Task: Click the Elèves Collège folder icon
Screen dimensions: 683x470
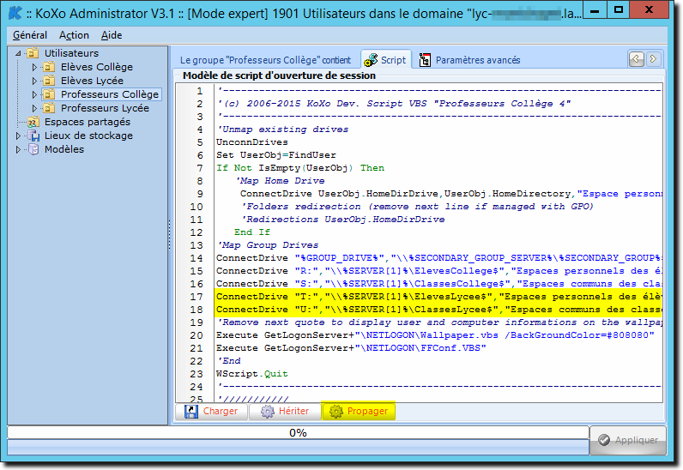Action: 49,67
